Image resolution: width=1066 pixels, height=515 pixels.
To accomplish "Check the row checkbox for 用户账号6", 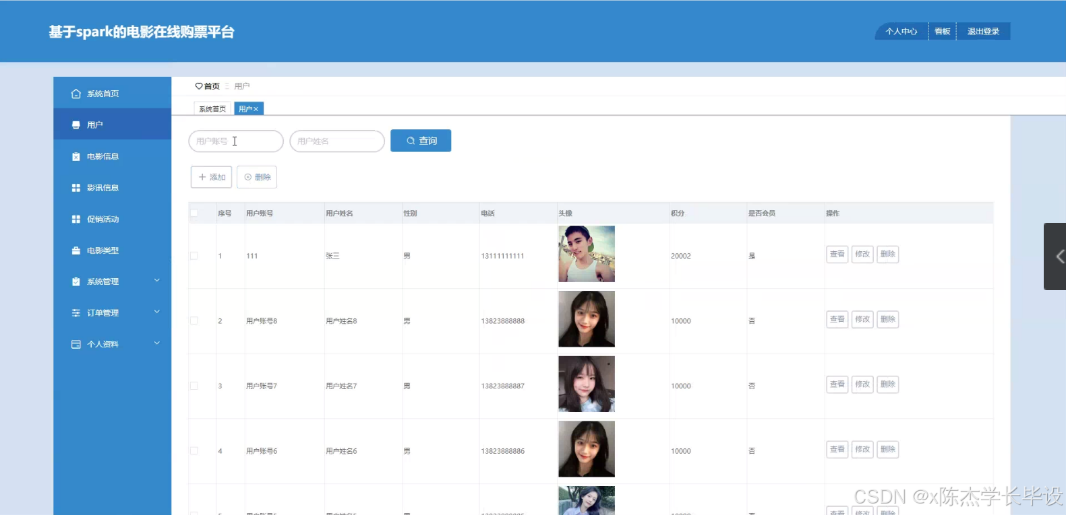I will pyautogui.click(x=194, y=451).
